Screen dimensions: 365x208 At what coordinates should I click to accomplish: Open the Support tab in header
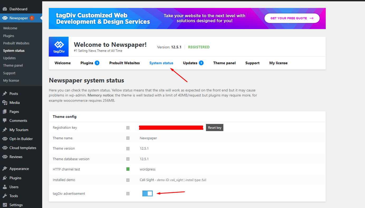(x=252, y=63)
